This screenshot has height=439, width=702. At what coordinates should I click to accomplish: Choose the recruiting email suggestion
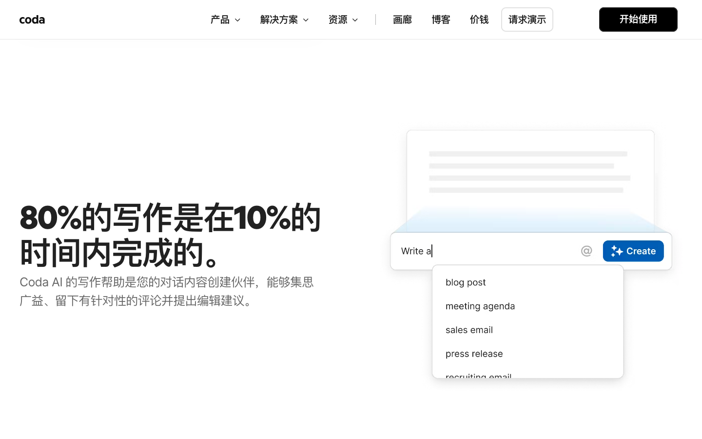478,375
